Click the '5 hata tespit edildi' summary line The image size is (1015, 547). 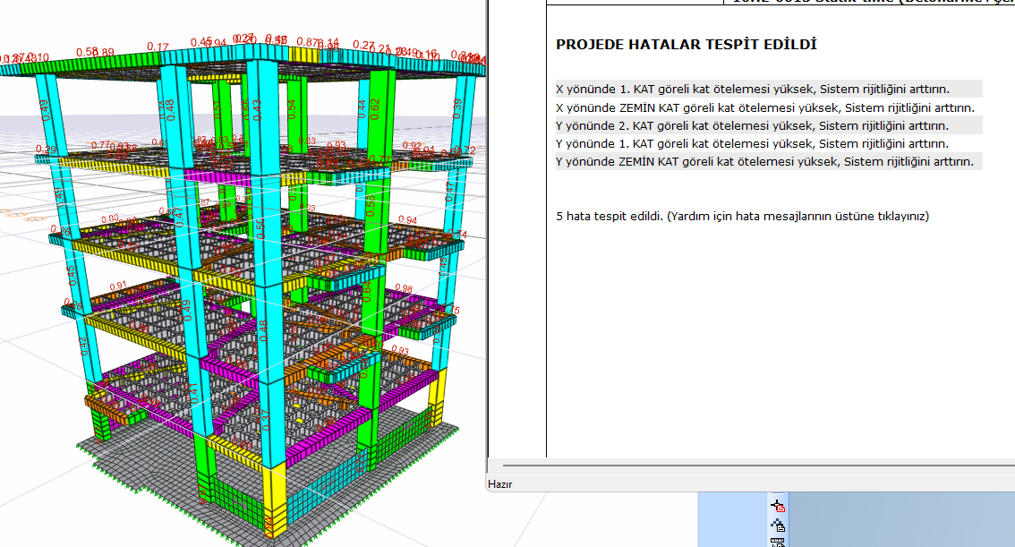742,216
